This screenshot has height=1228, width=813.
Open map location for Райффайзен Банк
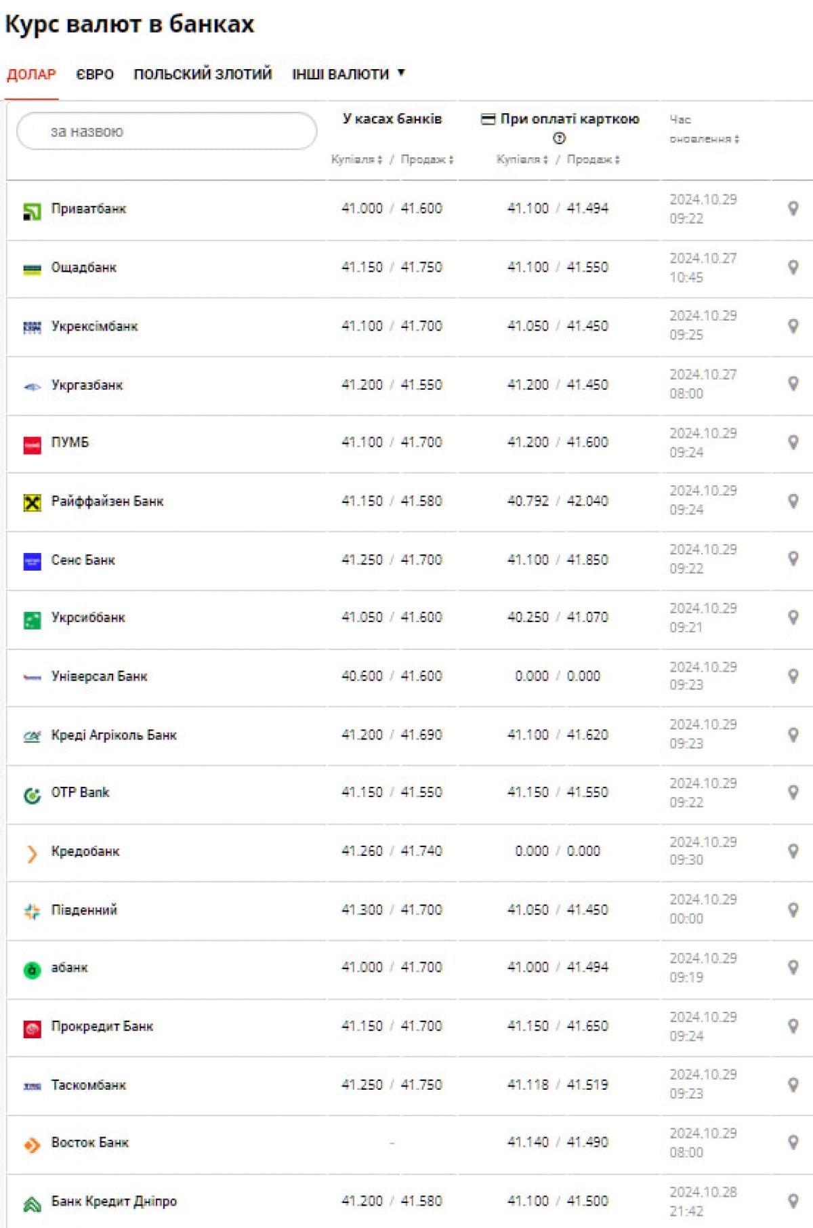coord(793,501)
